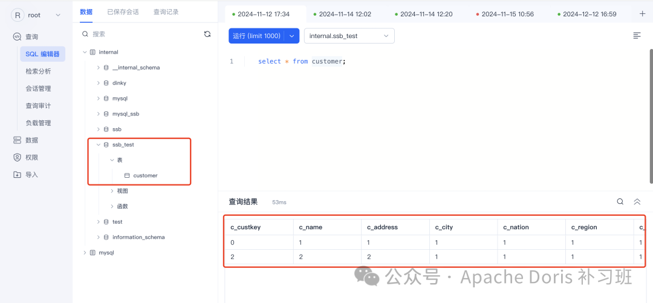
Task: Switch to the 数据 tab
Action: (x=86, y=11)
